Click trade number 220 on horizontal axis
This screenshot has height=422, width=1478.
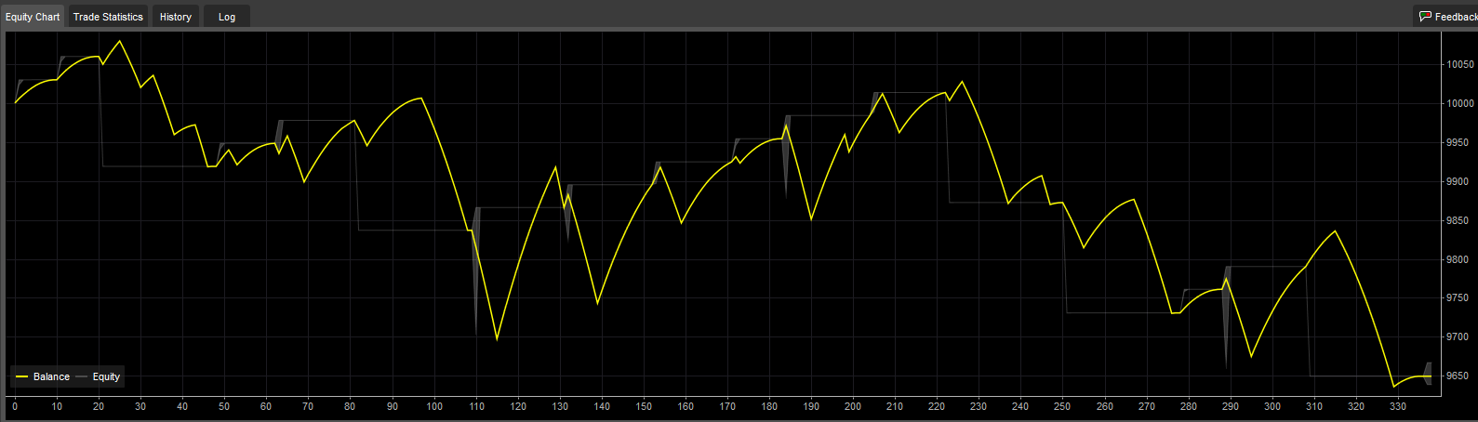tap(937, 406)
